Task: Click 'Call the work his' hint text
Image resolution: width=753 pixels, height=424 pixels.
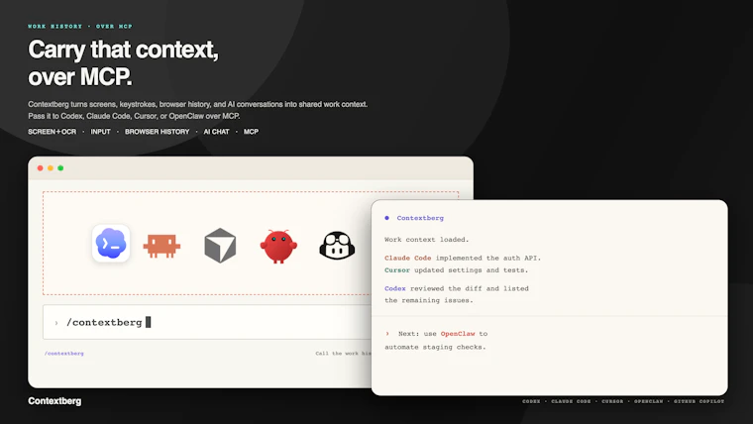Action: coord(344,354)
